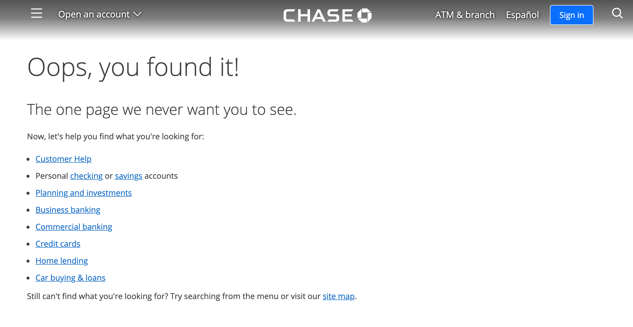
Task: Open Car buying & loans link
Action: pos(70,278)
